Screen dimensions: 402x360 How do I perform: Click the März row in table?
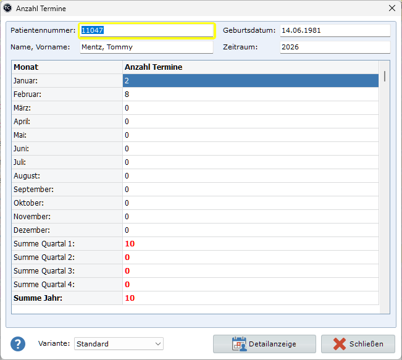[x=195, y=108]
